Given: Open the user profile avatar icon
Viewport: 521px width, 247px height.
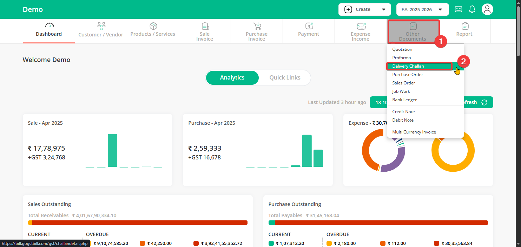Looking at the screenshot, I should click(x=487, y=9).
